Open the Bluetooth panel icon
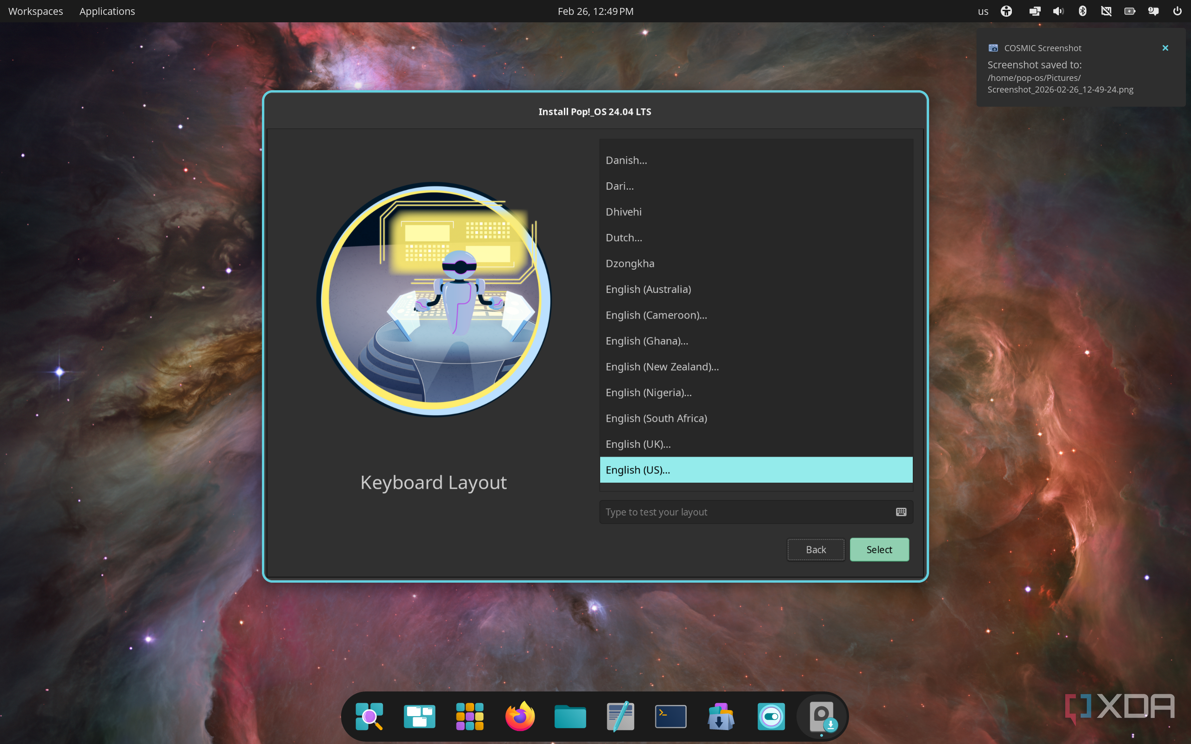Viewport: 1191px width, 744px height. pyautogui.click(x=1082, y=11)
